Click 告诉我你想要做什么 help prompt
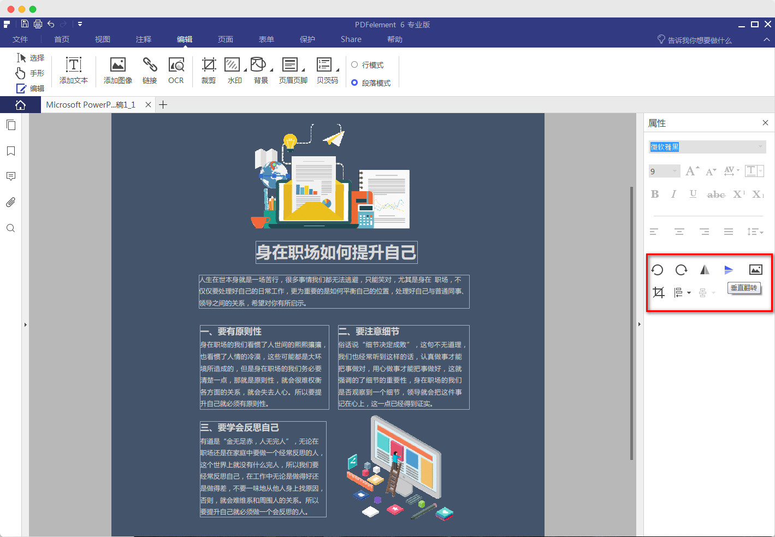 699,39
